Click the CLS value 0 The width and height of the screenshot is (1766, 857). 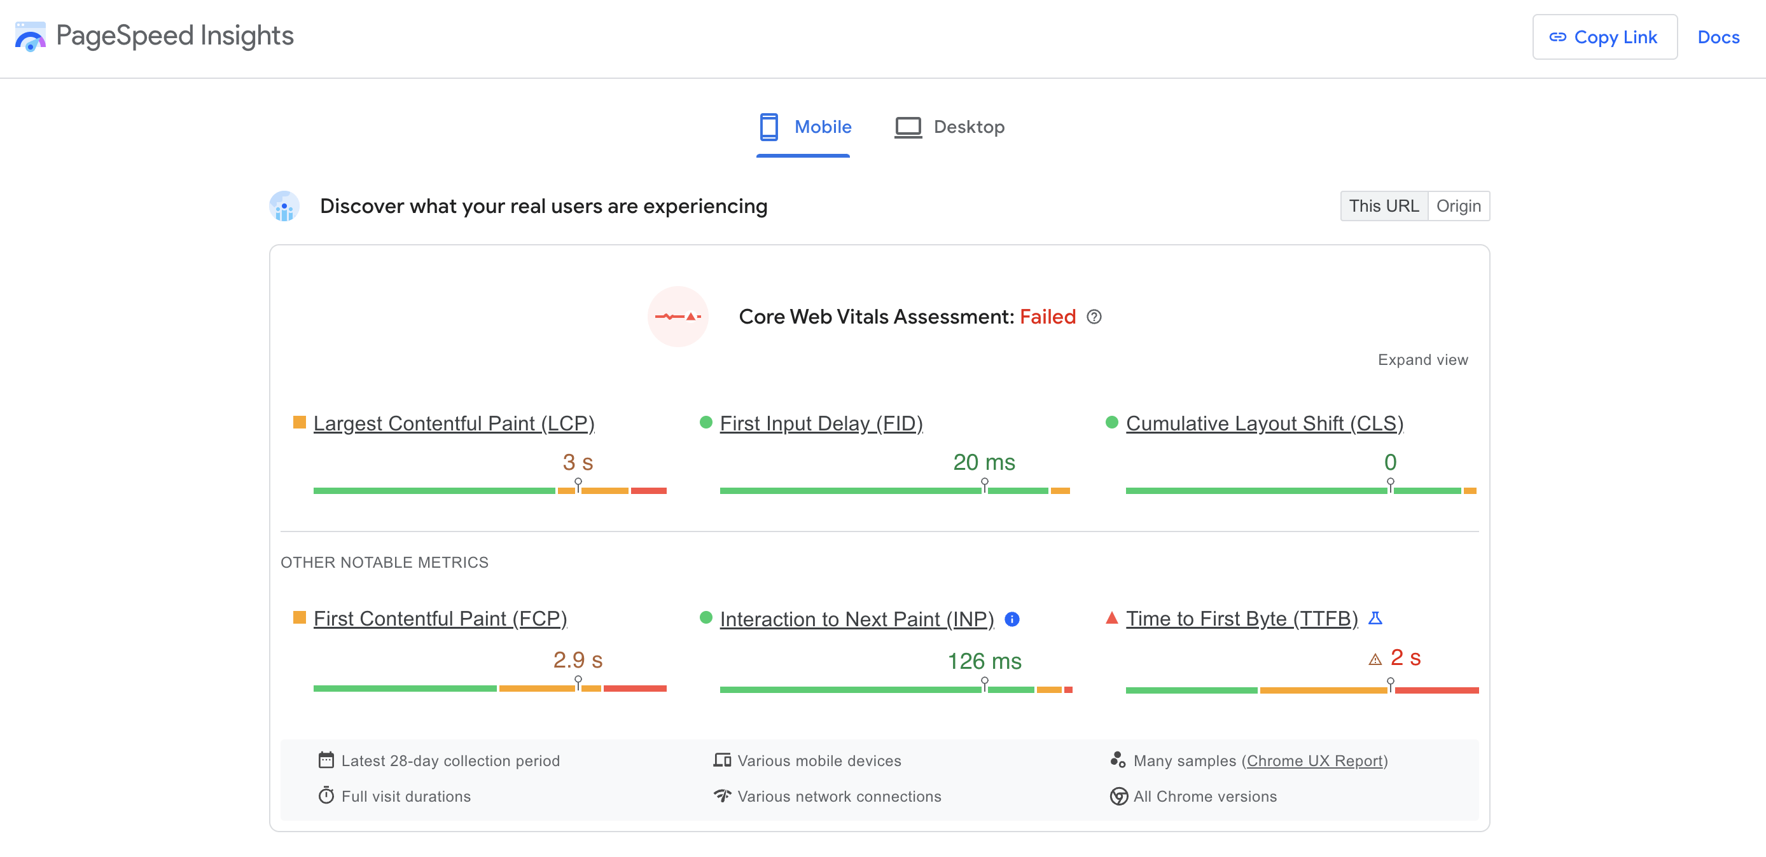[x=1389, y=462]
